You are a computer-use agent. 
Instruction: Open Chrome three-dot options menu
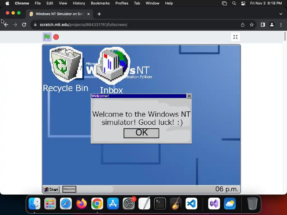[x=281, y=25]
